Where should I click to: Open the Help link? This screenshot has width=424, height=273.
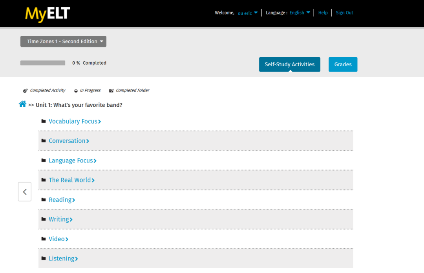coord(323,13)
